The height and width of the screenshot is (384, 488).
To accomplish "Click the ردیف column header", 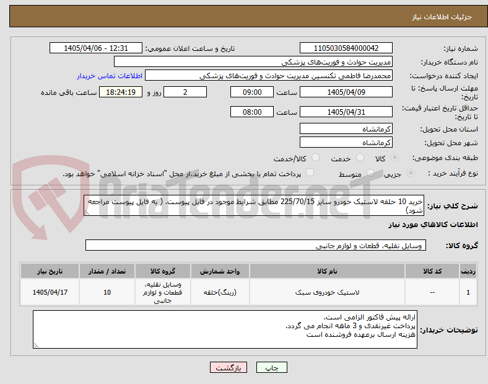I will pyautogui.click(x=468, y=271).
